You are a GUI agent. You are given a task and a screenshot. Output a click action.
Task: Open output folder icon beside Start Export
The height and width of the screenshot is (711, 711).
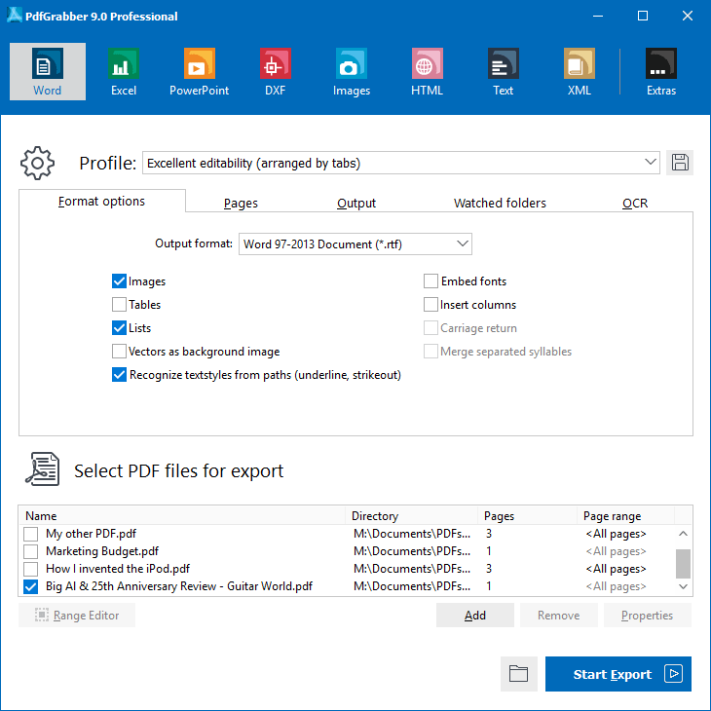pos(519,673)
